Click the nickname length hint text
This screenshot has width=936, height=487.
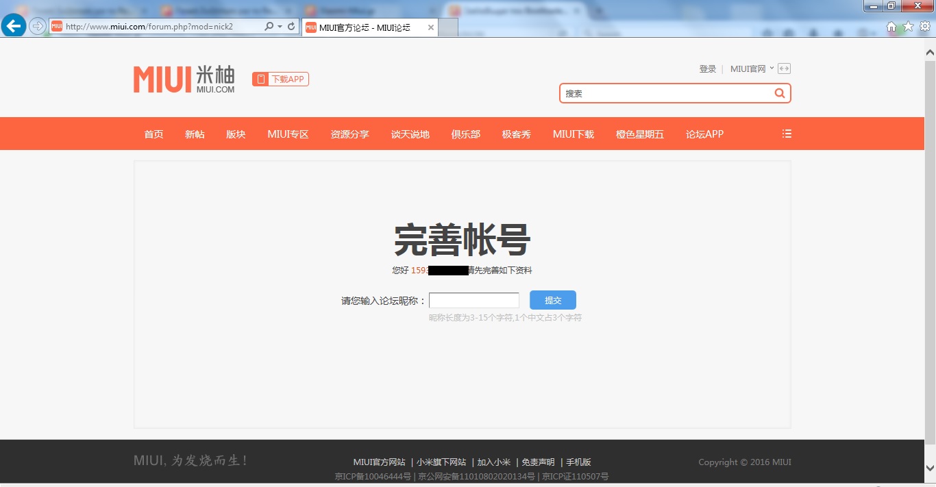505,318
